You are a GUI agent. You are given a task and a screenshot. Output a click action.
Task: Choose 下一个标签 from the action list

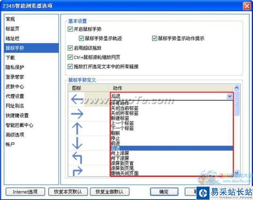coord(172,128)
